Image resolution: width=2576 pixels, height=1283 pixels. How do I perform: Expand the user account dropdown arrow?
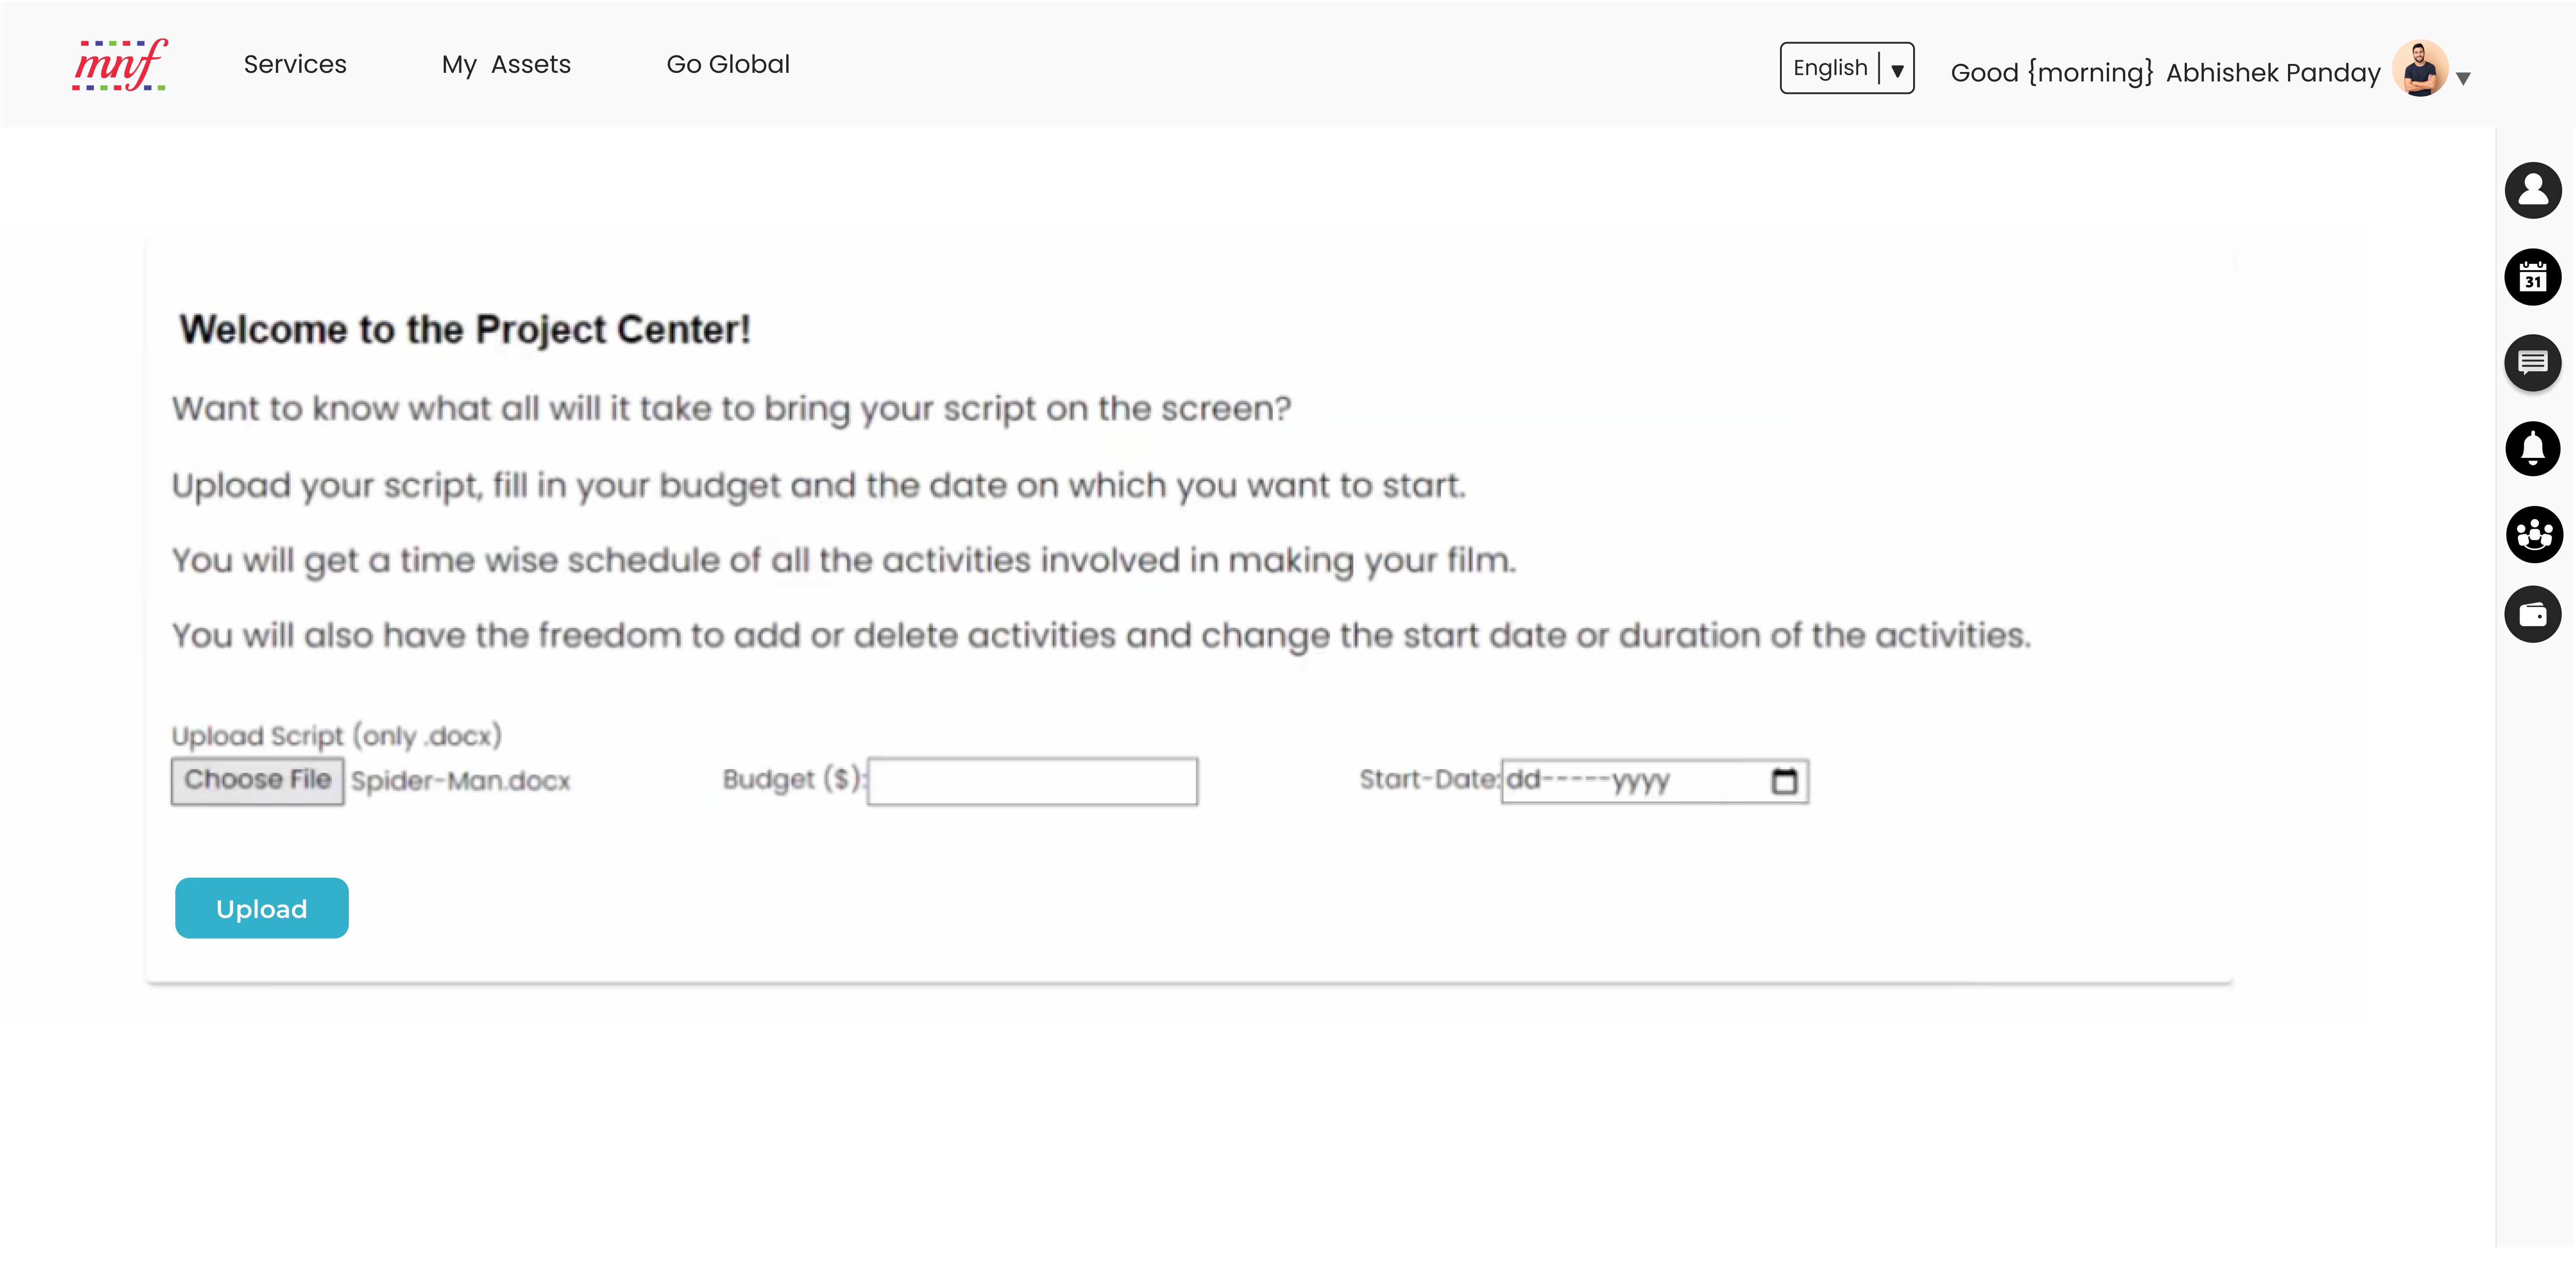2463,78
